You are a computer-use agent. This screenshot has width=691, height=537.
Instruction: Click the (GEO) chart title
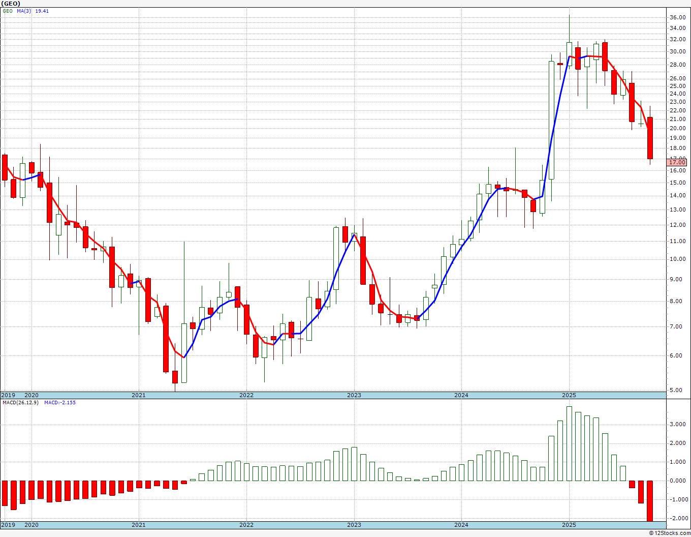pos(11,4)
